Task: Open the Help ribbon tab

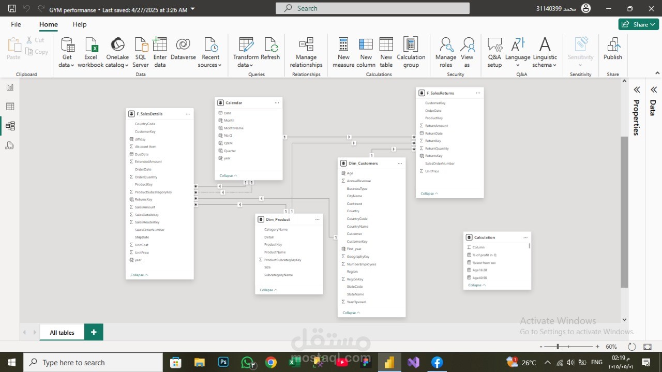Action: (x=80, y=24)
